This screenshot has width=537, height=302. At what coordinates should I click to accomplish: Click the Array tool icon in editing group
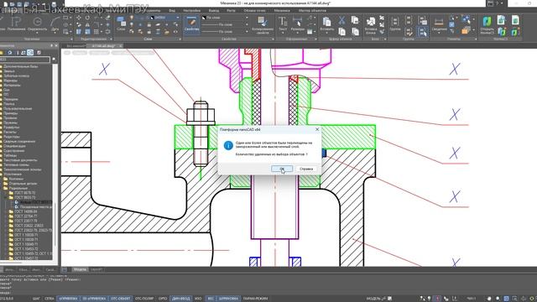point(96,32)
